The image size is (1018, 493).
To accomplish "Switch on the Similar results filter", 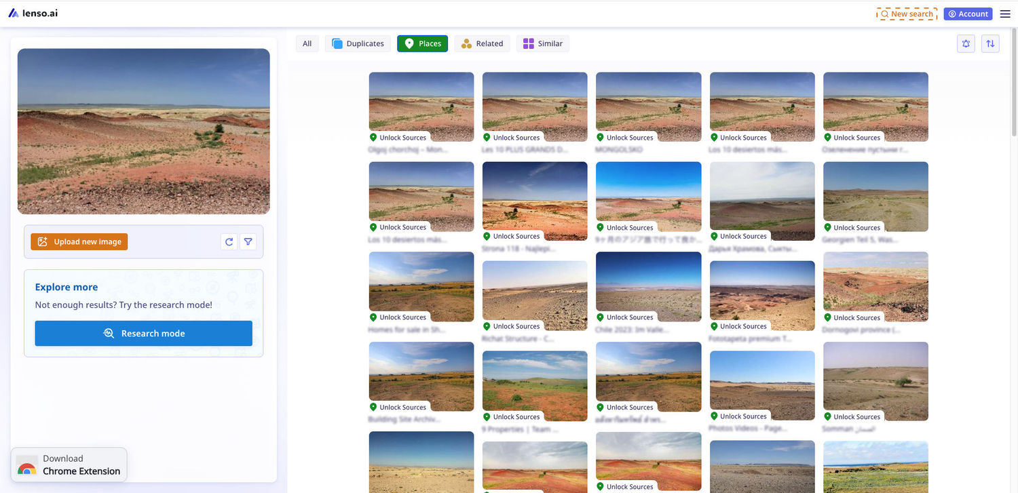I will (x=542, y=43).
